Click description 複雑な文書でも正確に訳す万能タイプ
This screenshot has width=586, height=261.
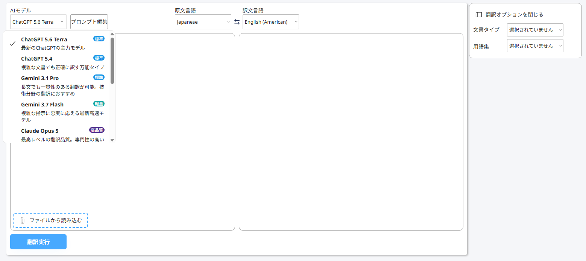62,67
